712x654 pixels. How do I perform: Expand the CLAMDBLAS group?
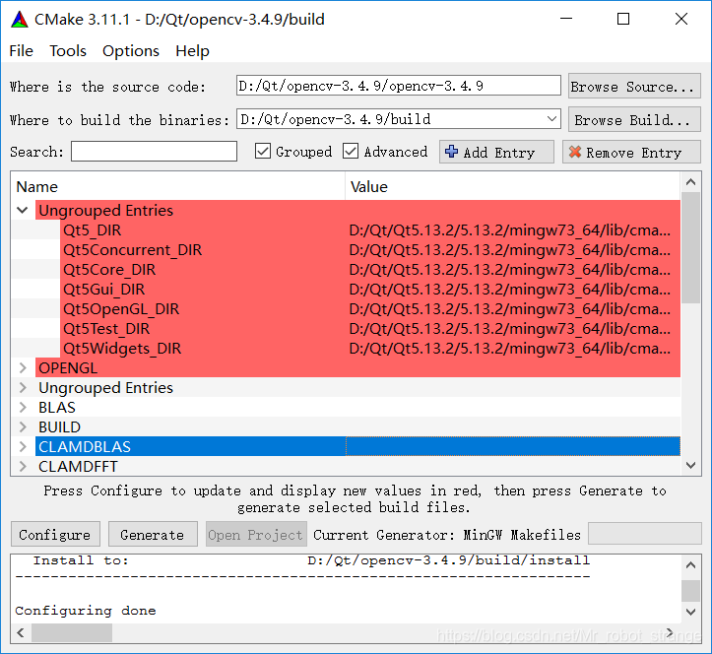[23, 447]
